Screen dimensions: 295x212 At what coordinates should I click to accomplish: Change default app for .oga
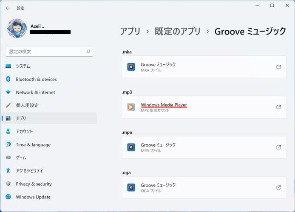(x=204, y=187)
